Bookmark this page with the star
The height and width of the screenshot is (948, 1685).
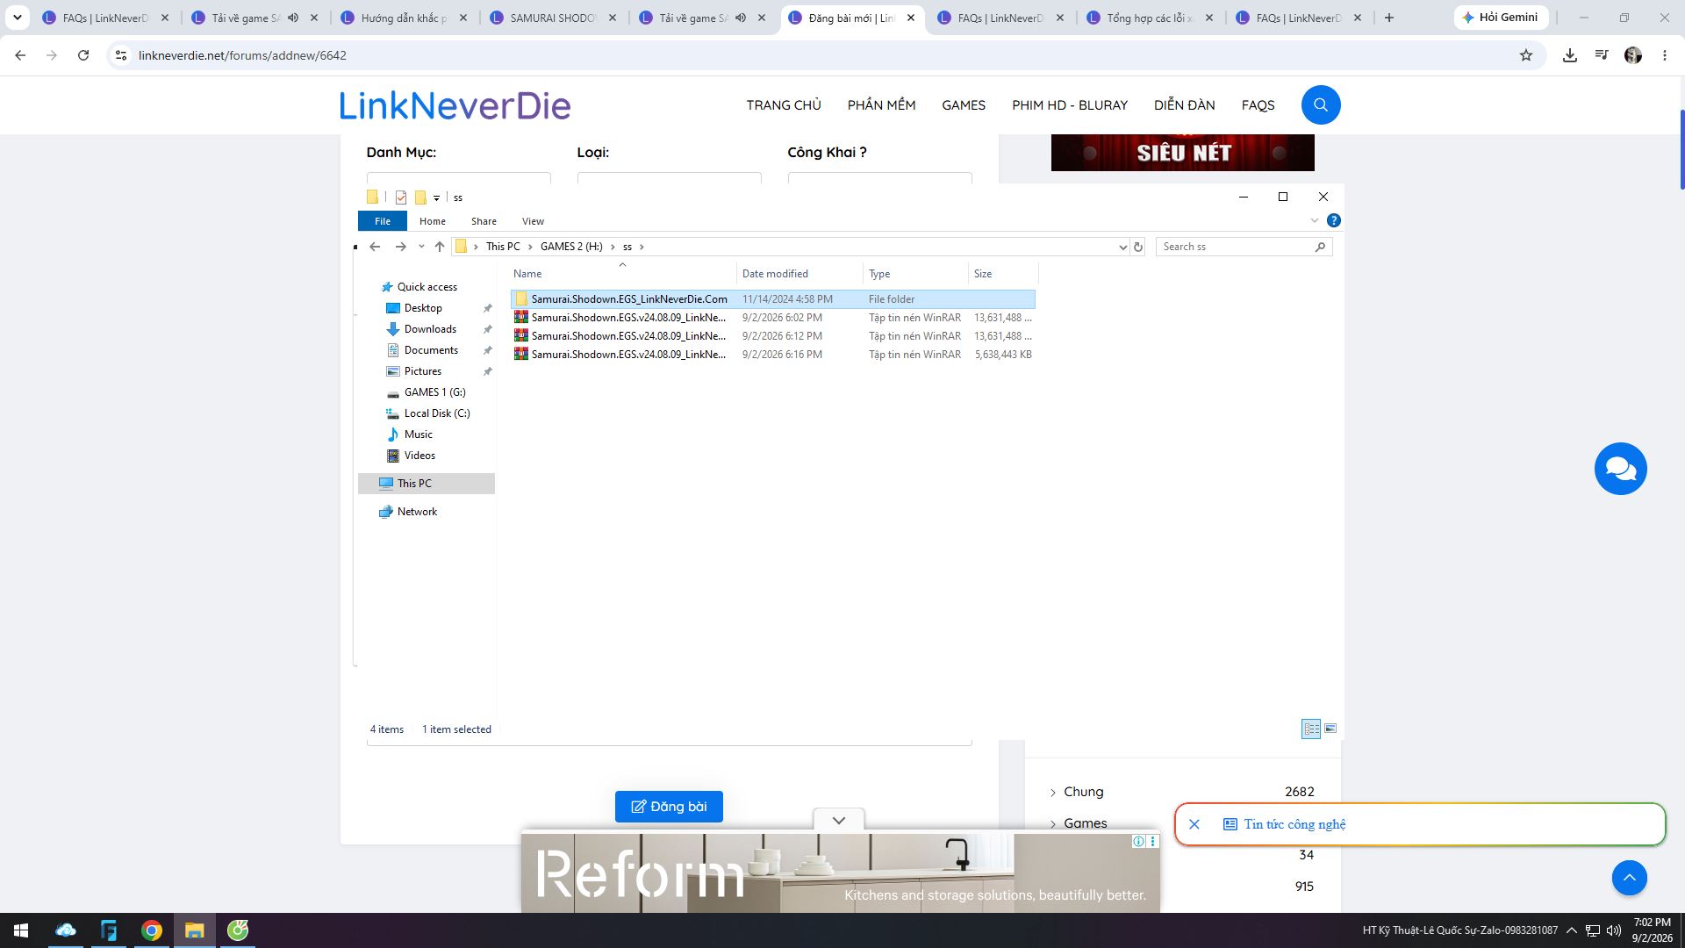point(1526,55)
